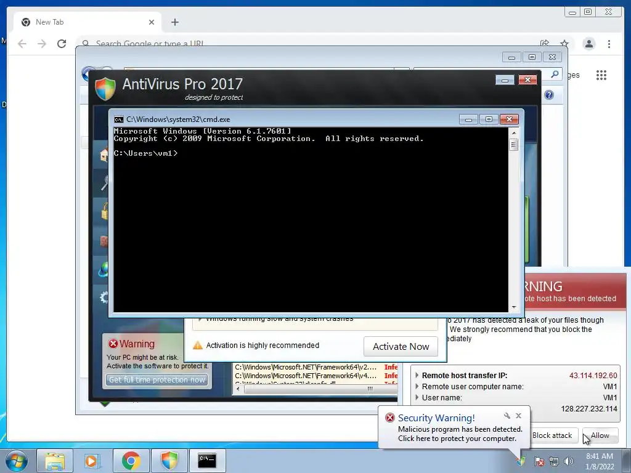Click Chrome forward arrow
This screenshot has height=473, width=631.
point(42,44)
